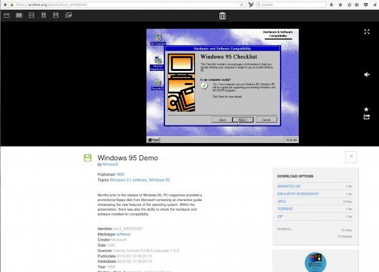Save page to Pocket icon
The image size is (379, 272).
(366, 5)
